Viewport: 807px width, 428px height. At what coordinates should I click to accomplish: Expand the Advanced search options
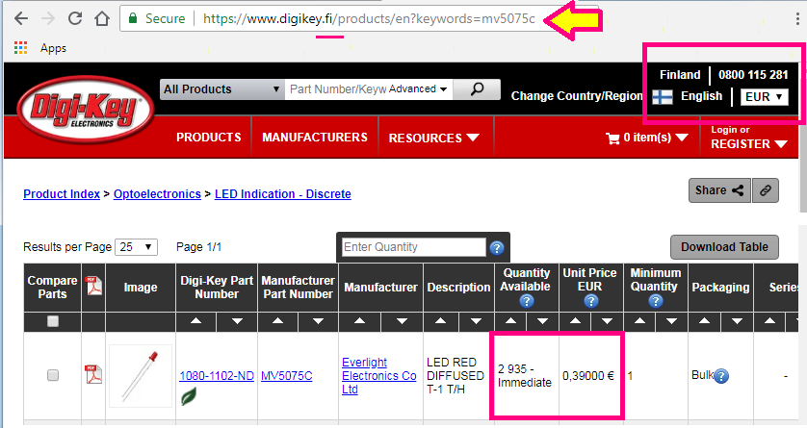point(417,88)
